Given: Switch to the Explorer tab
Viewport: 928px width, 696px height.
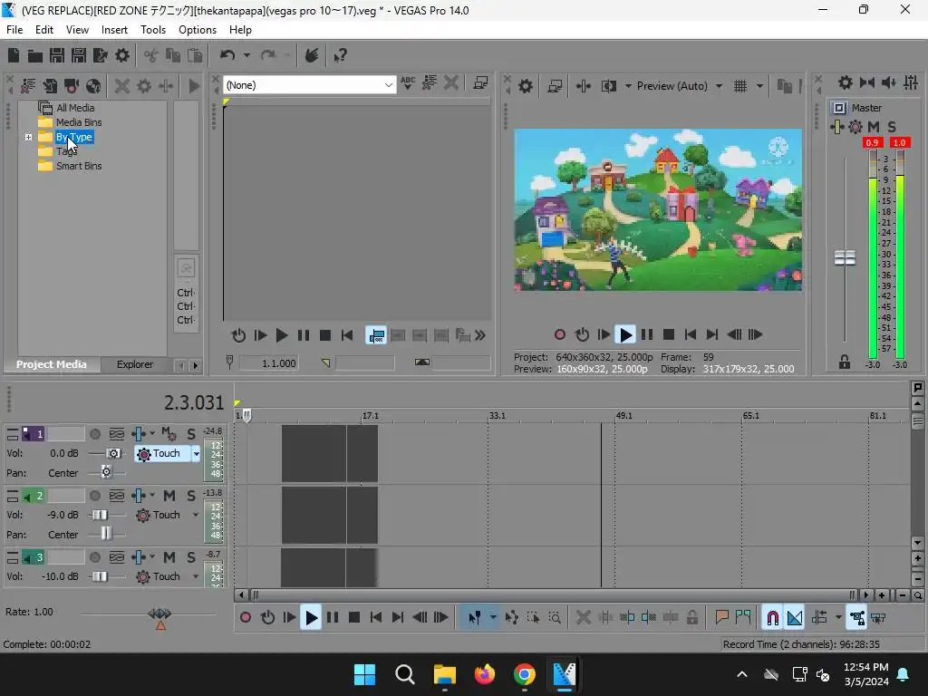Looking at the screenshot, I should (x=135, y=364).
